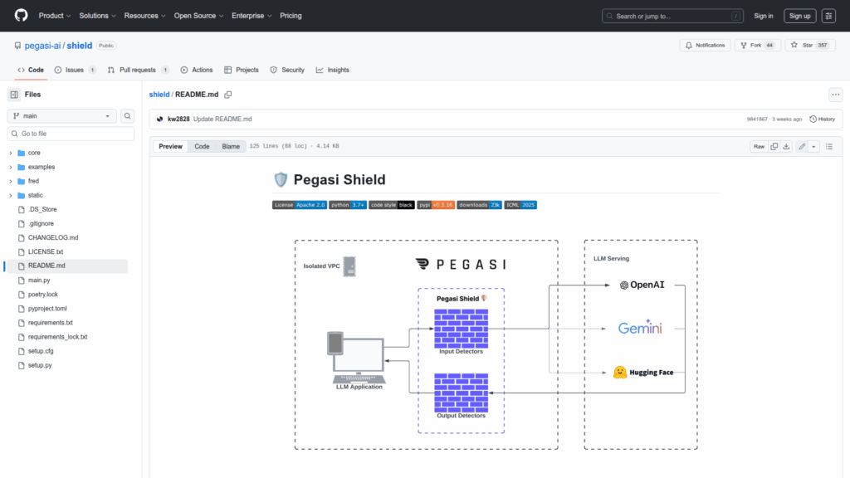Switch to the Pull requests tab
This screenshot has width=850, height=478.
pos(139,70)
